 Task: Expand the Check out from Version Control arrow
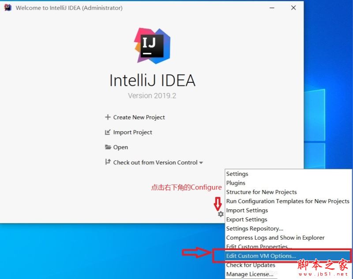click(201, 163)
